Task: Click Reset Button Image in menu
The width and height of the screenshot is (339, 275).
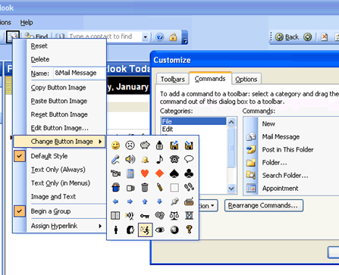Action: coord(59,114)
